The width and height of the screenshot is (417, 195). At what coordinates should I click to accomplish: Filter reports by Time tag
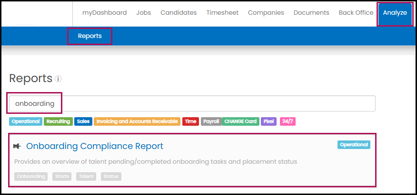[190, 121]
